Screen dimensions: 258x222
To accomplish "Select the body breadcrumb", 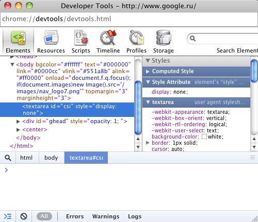I will point(51,158).
